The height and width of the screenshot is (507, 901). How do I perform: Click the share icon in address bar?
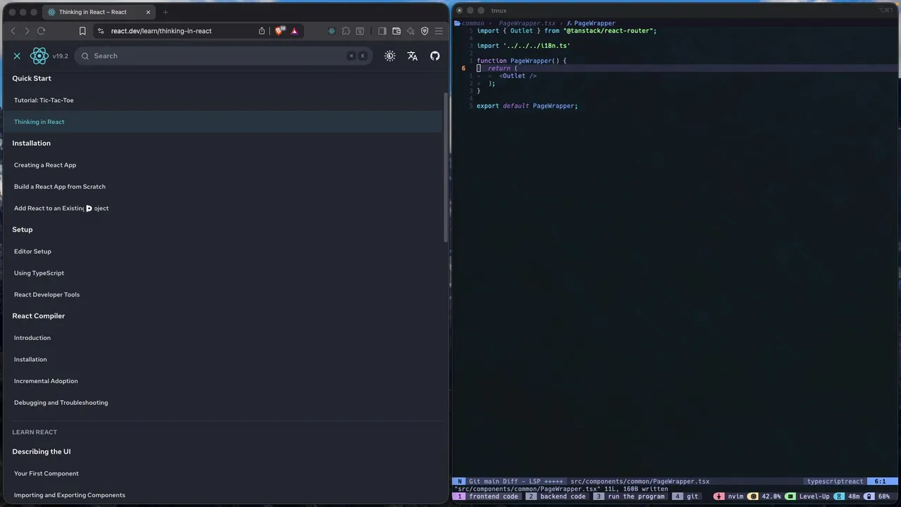[x=262, y=31]
